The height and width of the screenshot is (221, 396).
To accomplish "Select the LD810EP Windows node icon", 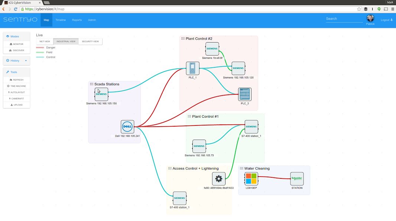I will [251, 179].
